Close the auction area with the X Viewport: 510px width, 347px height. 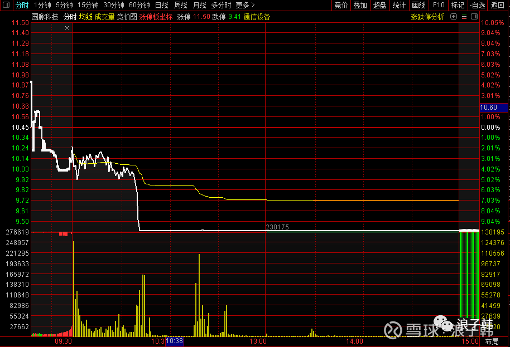tap(66, 28)
